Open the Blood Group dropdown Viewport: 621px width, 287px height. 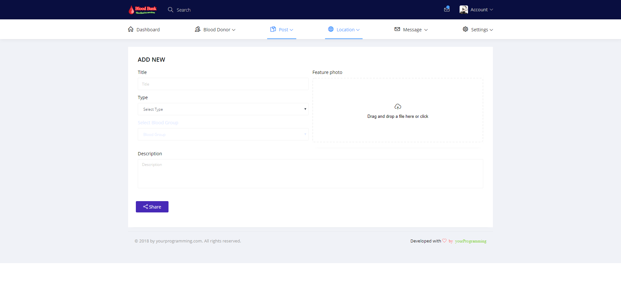pyautogui.click(x=223, y=134)
